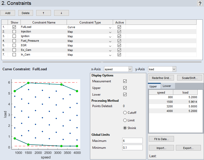Click the Add constraint button

point(8,13)
